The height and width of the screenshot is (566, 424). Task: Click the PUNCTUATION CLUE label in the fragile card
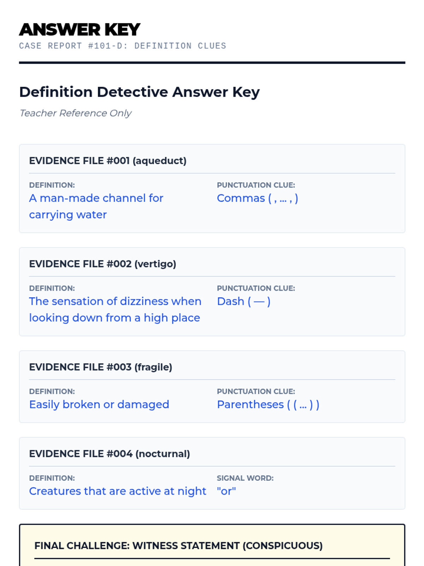tap(255, 392)
